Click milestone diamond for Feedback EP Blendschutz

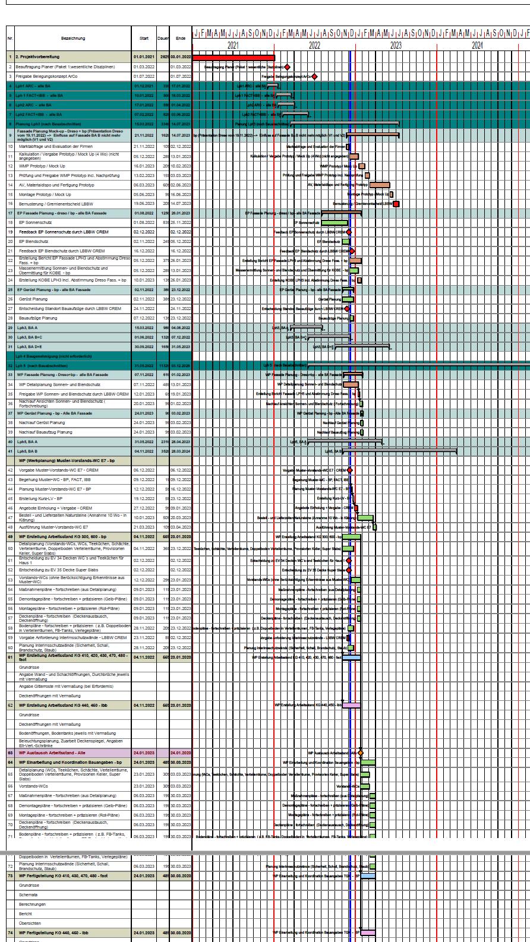pos(352,251)
